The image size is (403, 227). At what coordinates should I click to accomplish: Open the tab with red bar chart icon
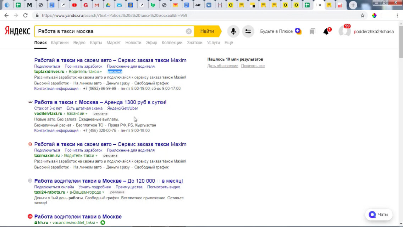[x=340, y=5]
